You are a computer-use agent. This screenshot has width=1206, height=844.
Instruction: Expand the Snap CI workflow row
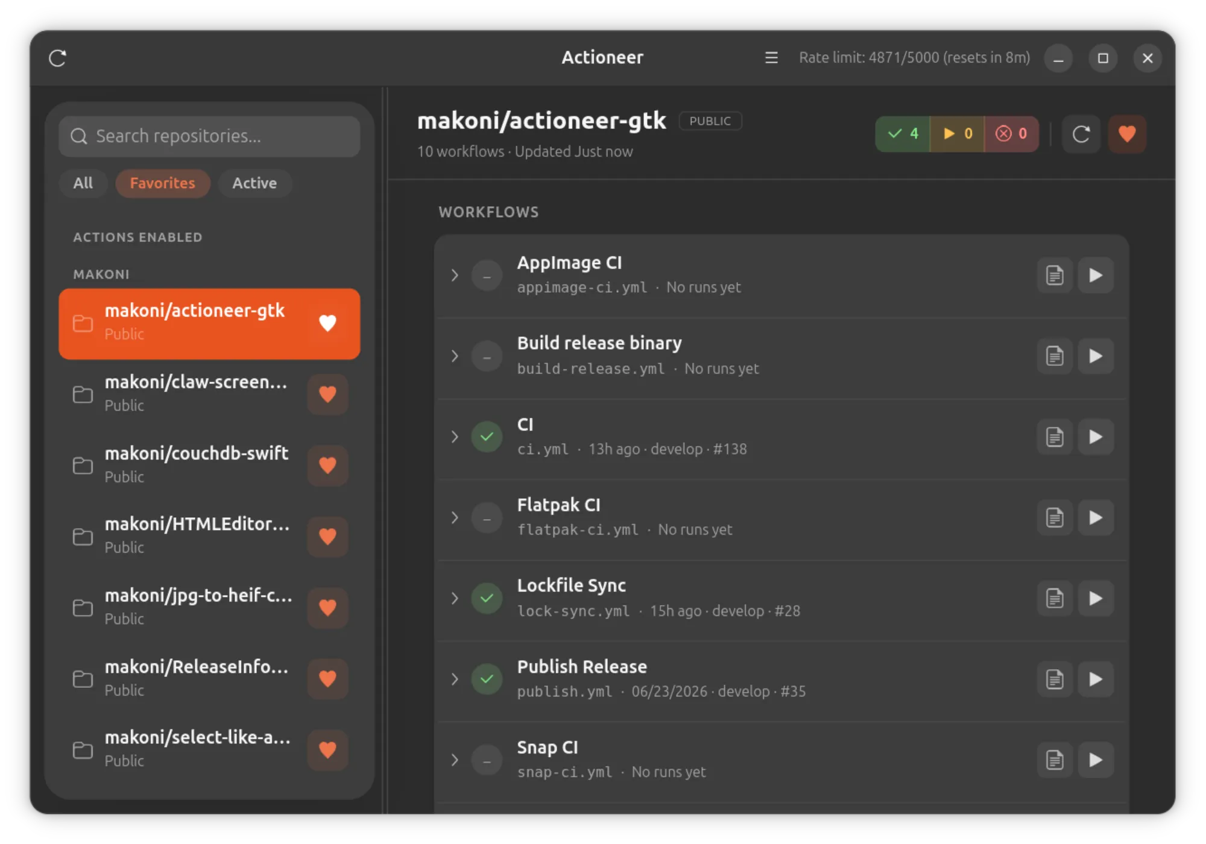[455, 760]
